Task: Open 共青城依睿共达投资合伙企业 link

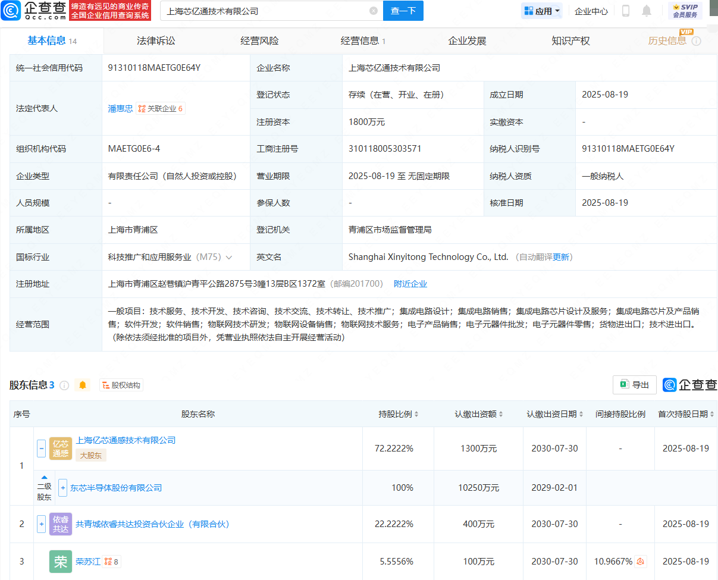Action: [x=152, y=524]
